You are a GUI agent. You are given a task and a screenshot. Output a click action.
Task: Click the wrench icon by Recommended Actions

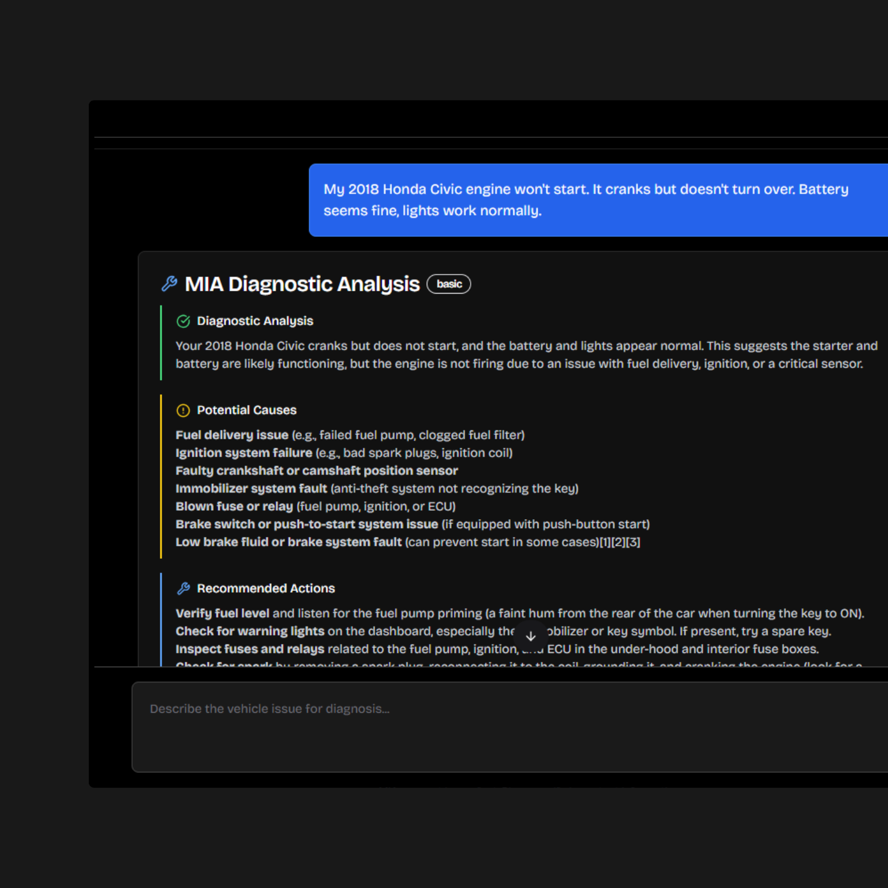pos(184,588)
